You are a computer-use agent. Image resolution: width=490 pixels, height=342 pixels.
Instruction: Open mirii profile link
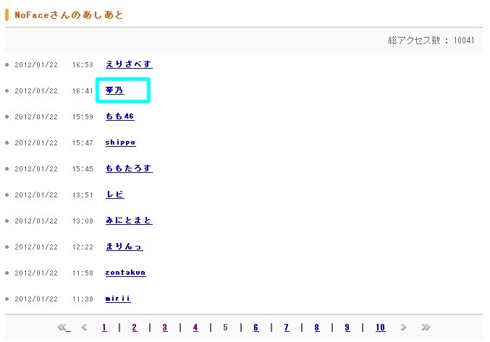coord(117,299)
